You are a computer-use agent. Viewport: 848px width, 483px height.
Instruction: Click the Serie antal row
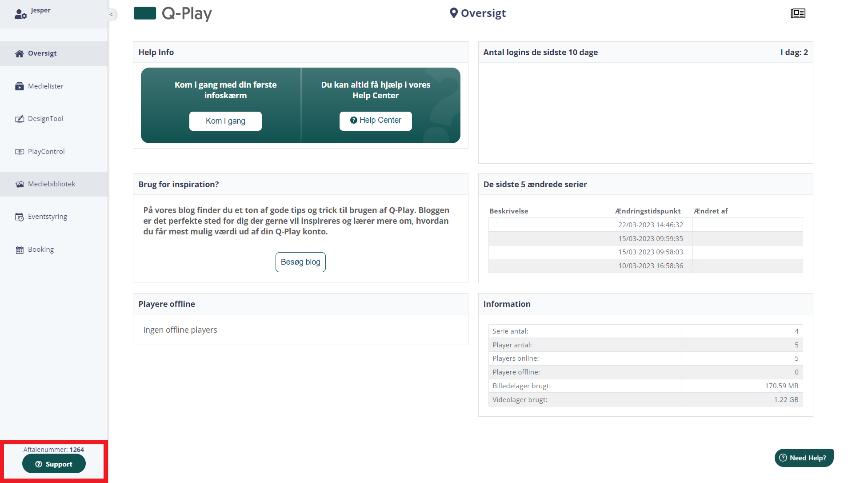pos(645,331)
